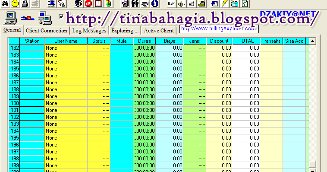Click the yellow lightning bolt icon
Screen dimensions: 327x172
click(225, 3)
